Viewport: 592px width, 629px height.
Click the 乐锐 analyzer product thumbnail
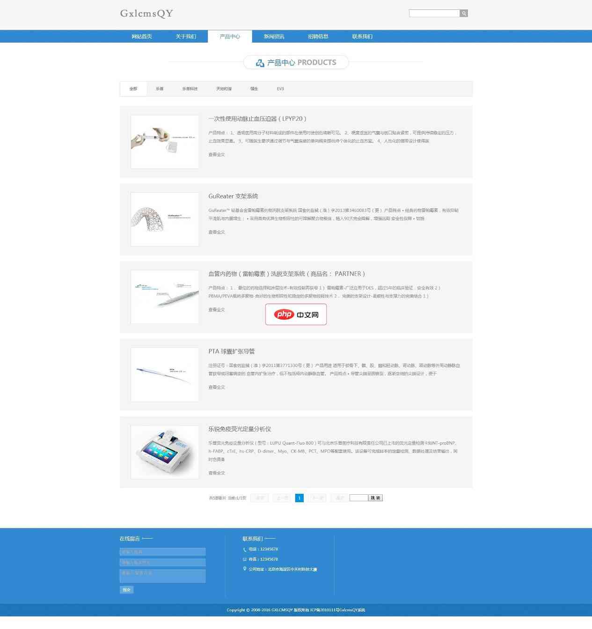165,452
